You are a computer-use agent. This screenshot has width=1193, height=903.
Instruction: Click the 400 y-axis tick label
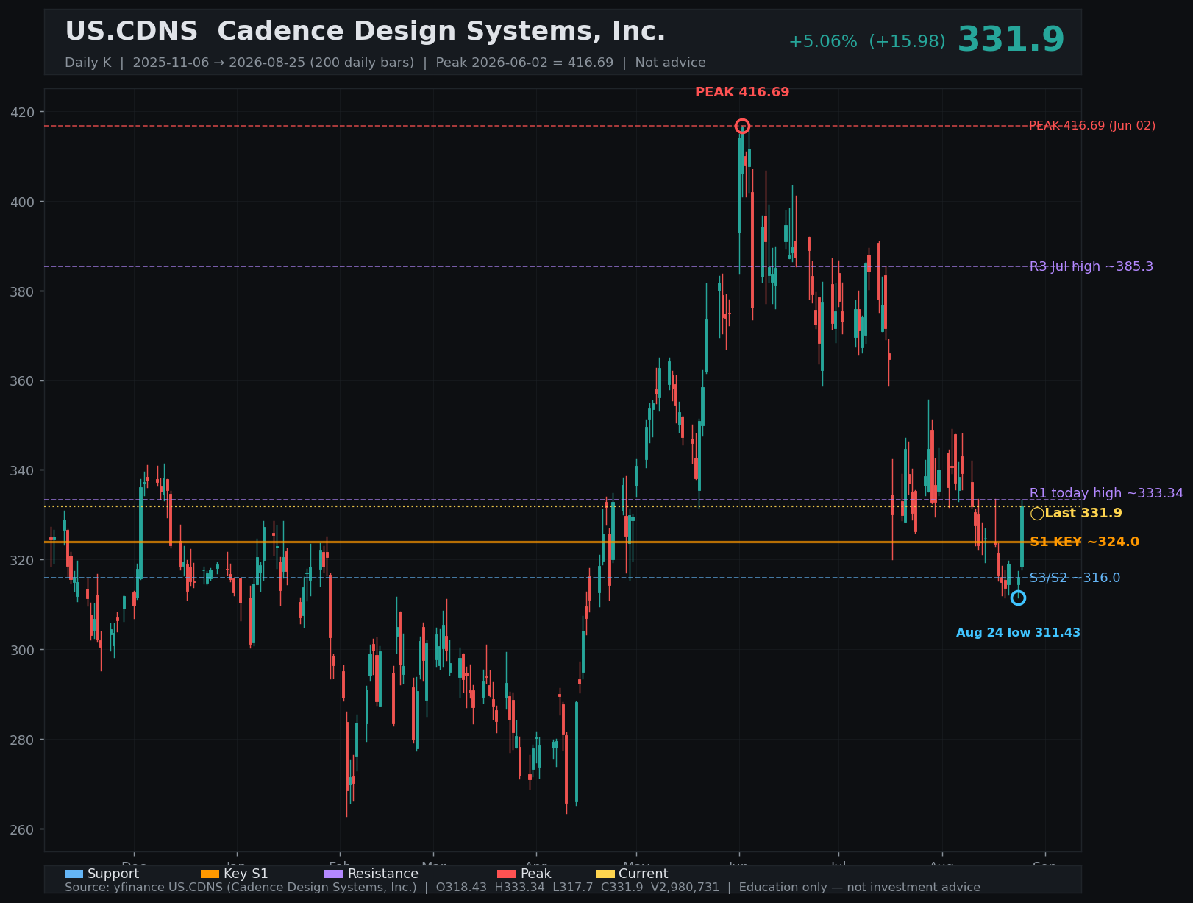coord(23,202)
